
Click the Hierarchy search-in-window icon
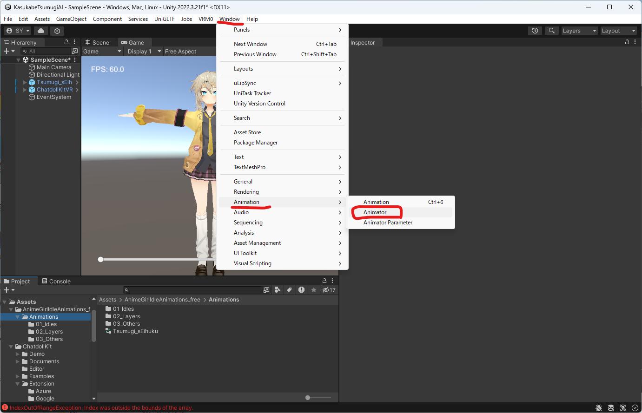click(75, 51)
